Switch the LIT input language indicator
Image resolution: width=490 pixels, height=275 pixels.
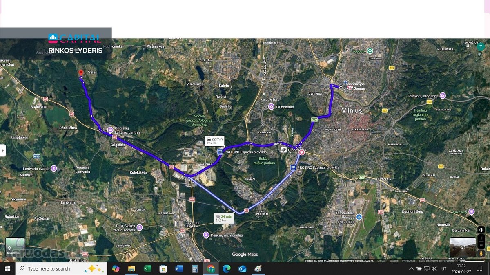coord(444,268)
